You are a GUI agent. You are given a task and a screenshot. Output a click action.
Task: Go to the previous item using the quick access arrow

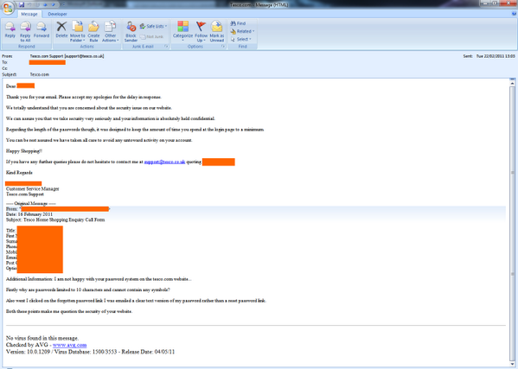click(45, 4)
